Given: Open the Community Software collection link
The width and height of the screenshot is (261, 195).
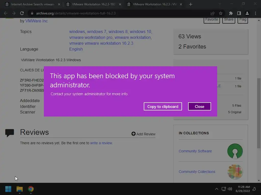Looking at the screenshot, I should [x=195, y=151].
